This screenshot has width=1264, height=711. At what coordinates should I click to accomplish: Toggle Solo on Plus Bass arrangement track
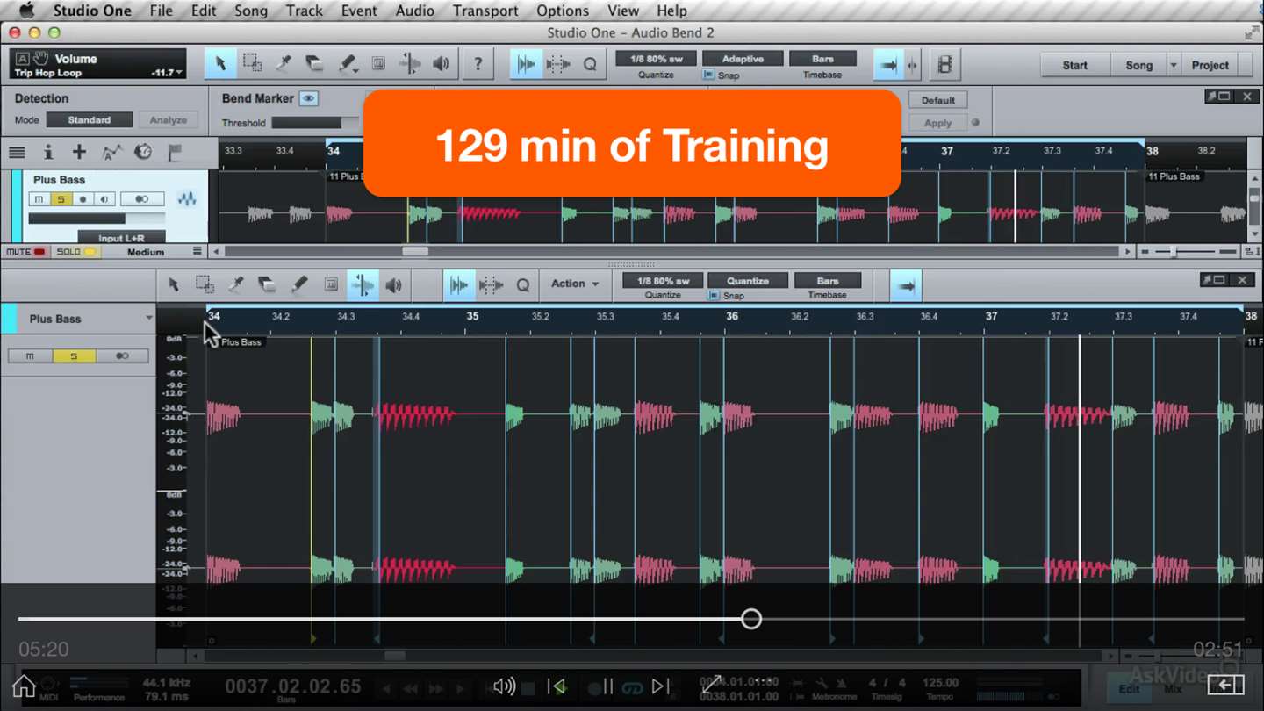(x=61, y=199)
